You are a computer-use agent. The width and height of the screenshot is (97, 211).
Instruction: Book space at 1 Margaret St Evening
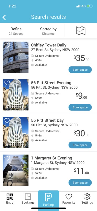(80, 183)
